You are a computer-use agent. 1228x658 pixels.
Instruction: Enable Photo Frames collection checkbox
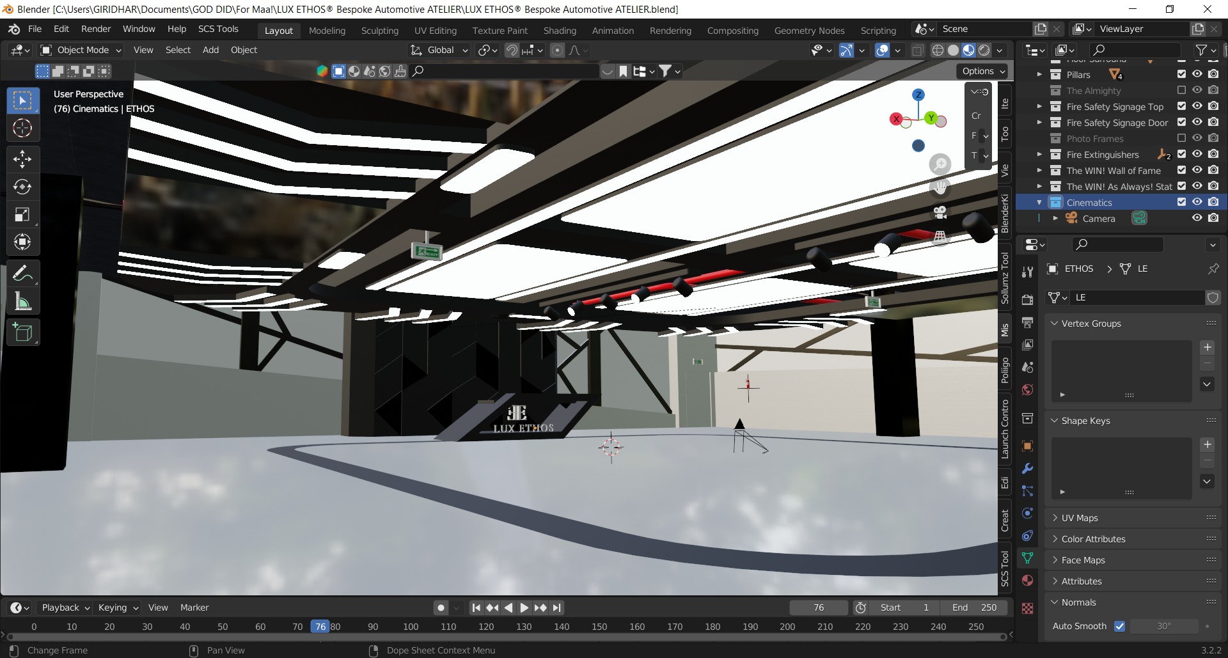1181,138
